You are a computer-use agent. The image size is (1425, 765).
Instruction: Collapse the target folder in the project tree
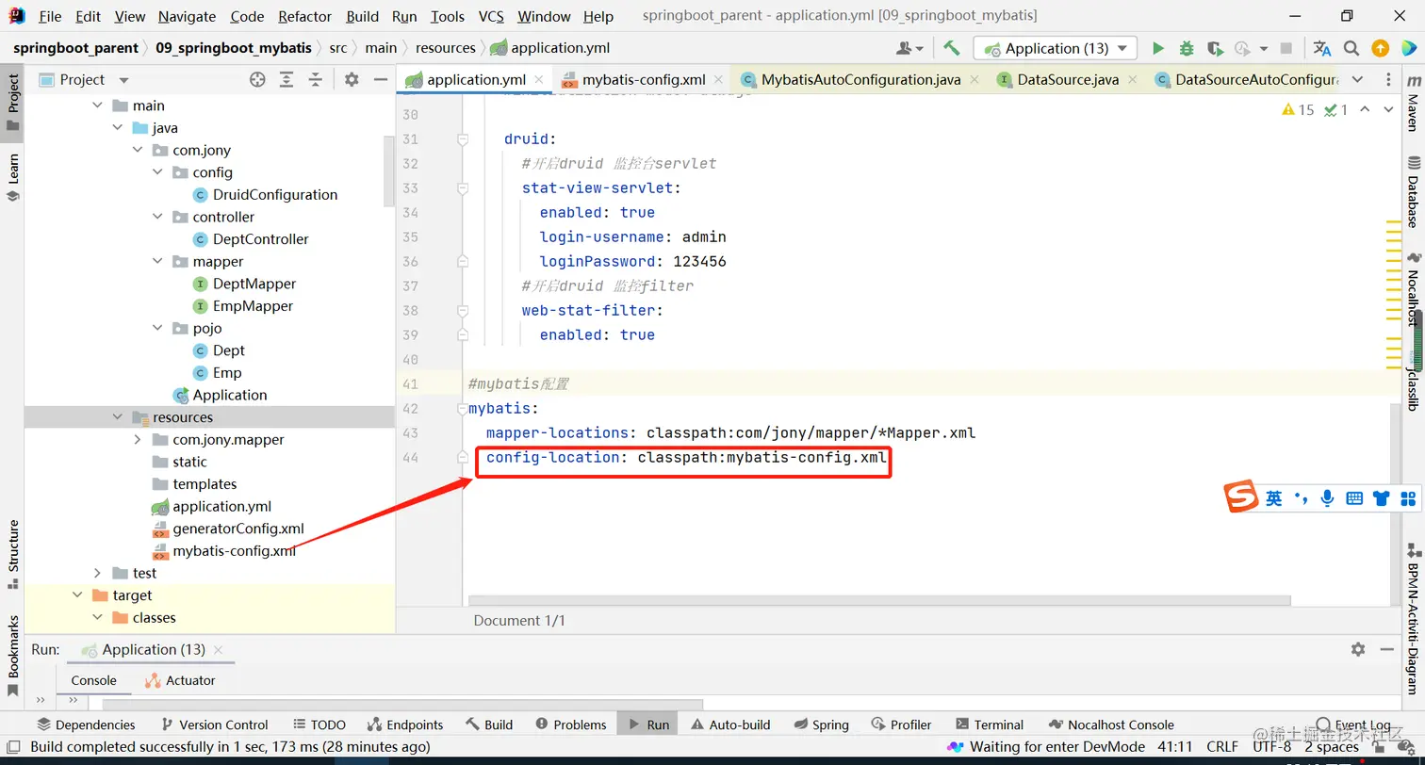[77, 595]
